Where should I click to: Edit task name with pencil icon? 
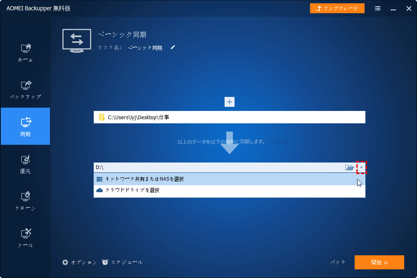(x=173, y=47)
